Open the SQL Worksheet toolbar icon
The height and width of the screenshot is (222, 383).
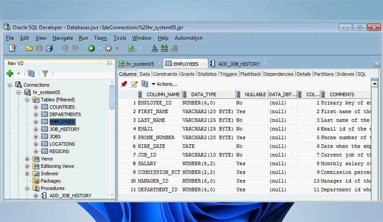point(131,48)
